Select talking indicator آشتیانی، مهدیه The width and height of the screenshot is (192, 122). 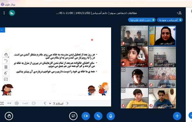(170, 20)
